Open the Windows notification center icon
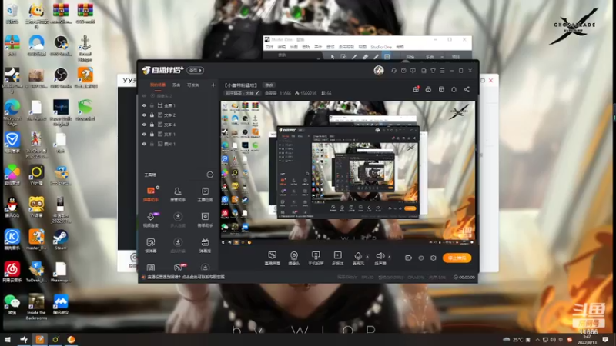 point(606,339)
